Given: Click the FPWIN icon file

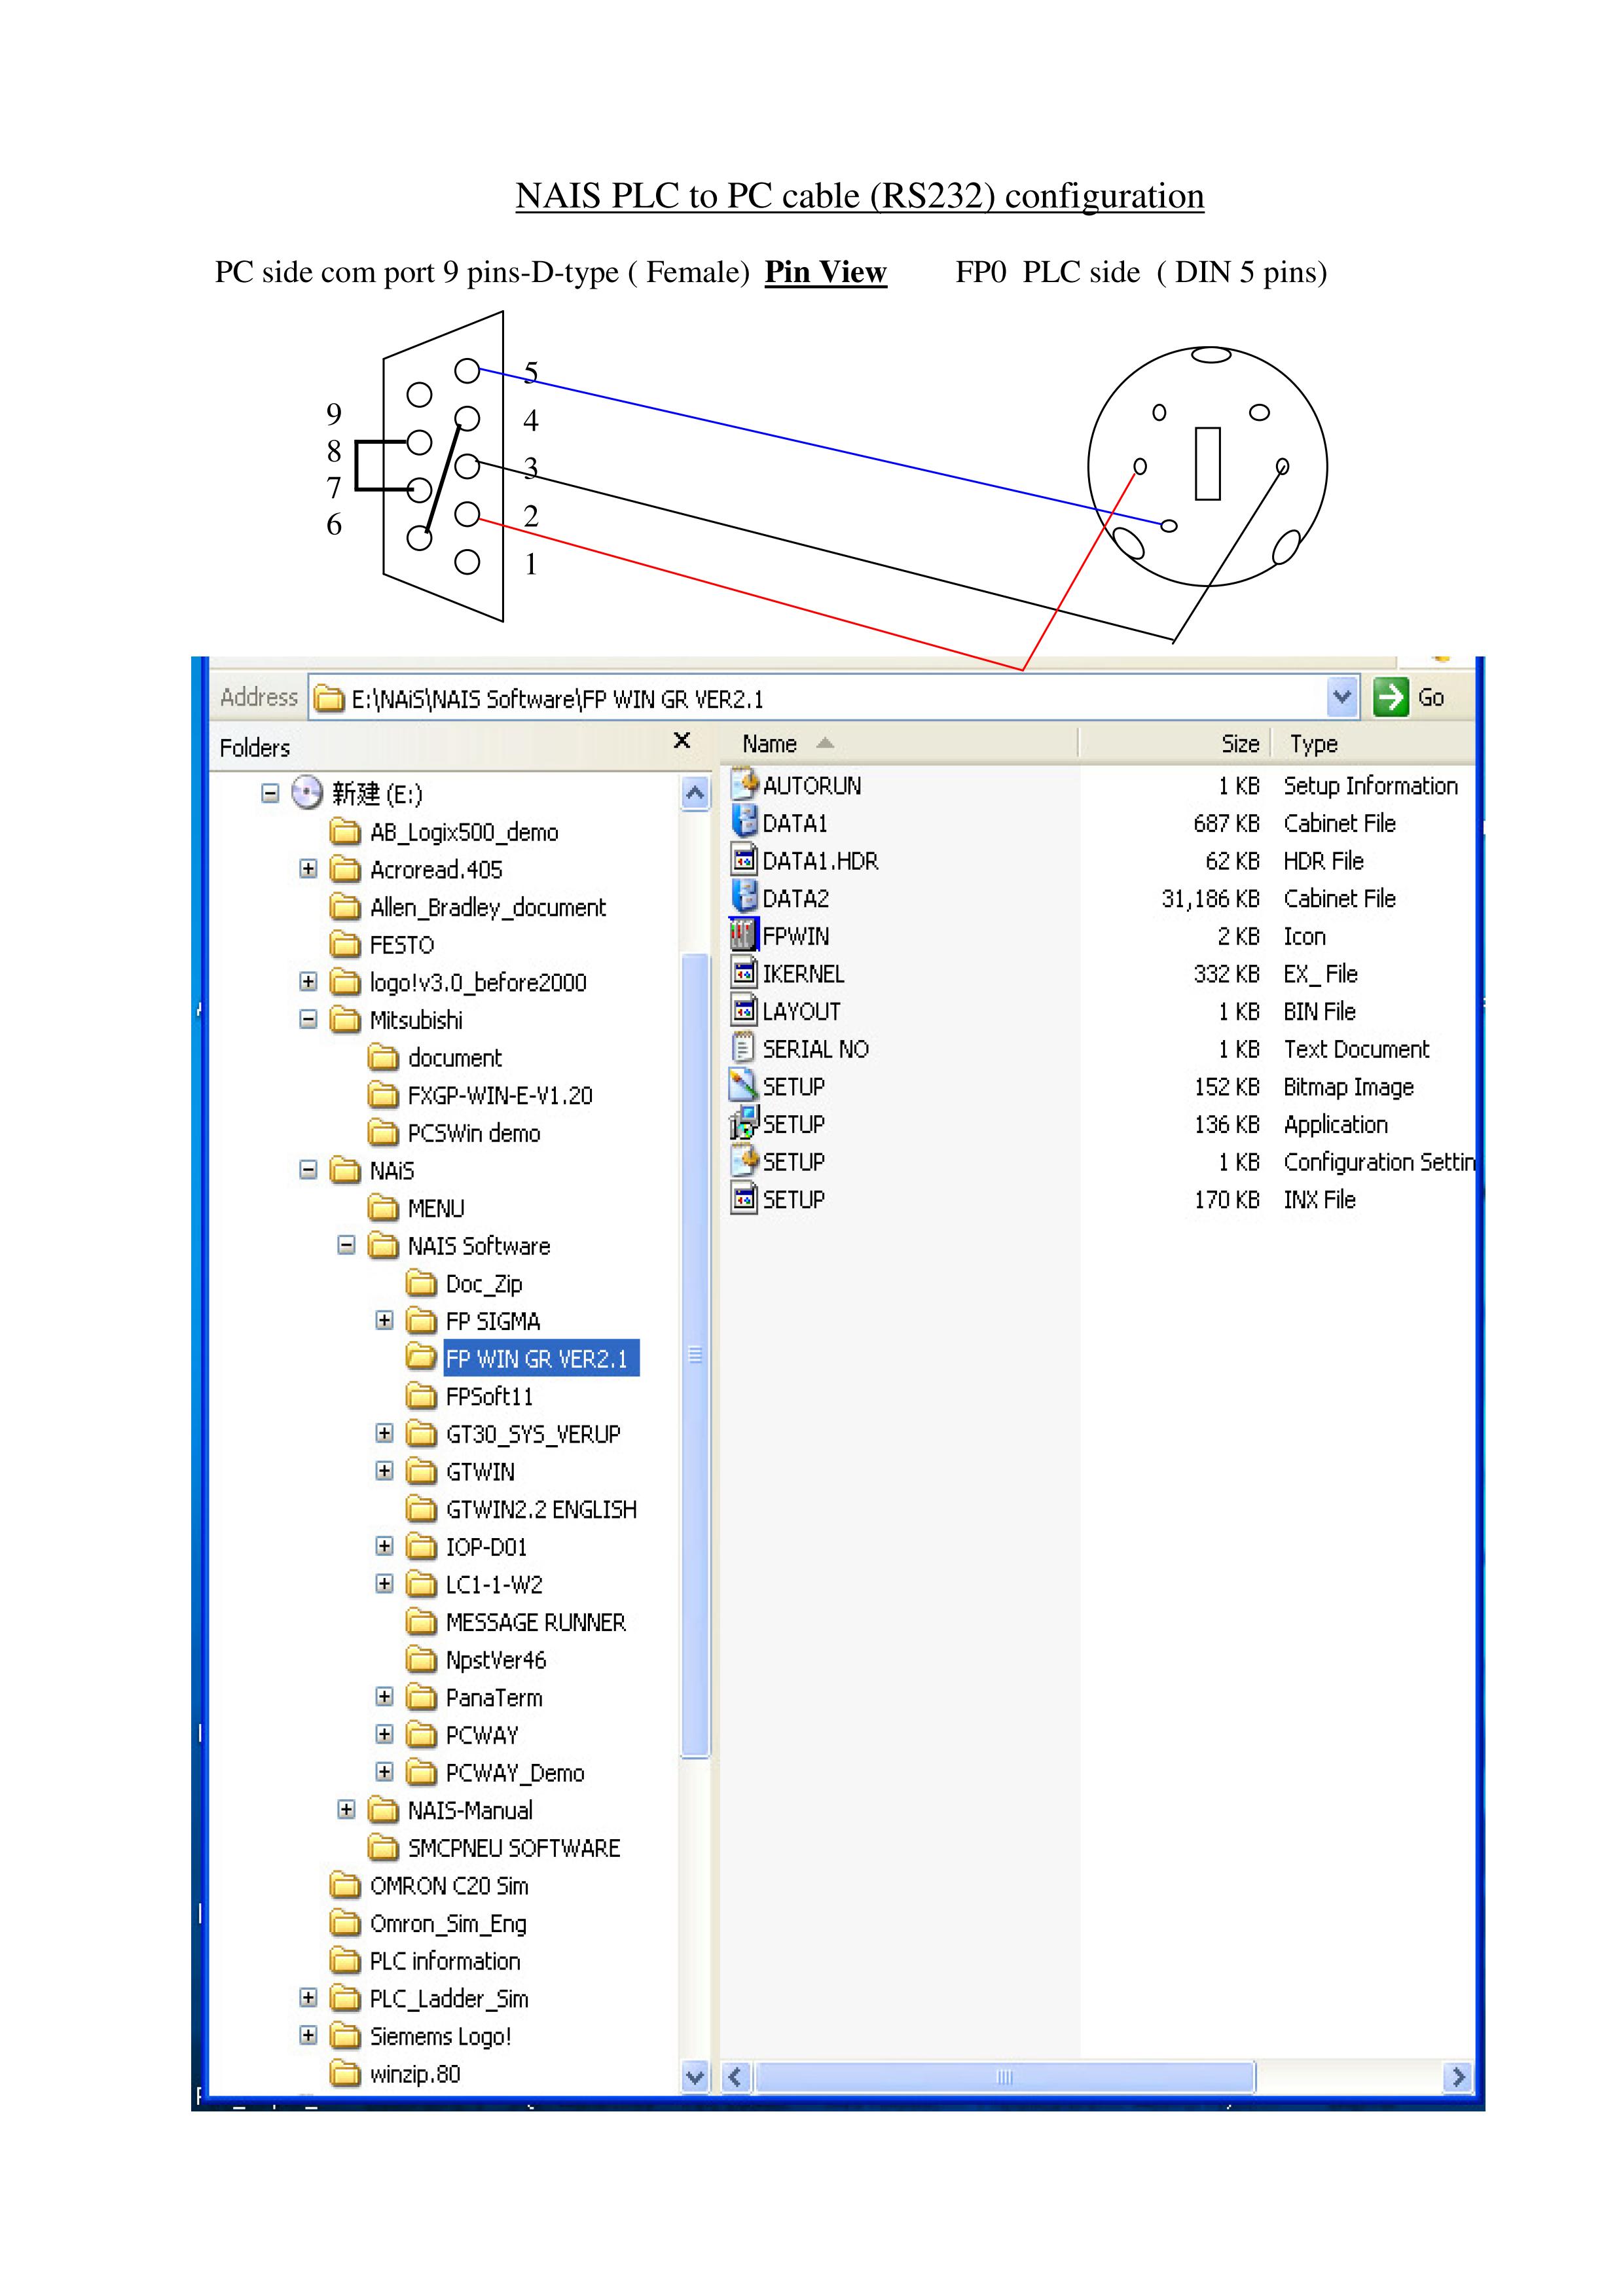Looking at the screenshot, I should coord(743,935).
